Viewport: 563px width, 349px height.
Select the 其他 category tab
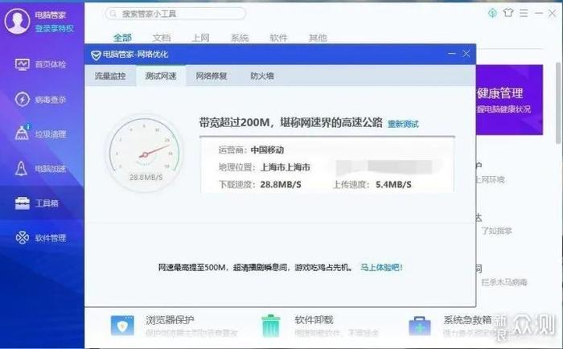318,37
